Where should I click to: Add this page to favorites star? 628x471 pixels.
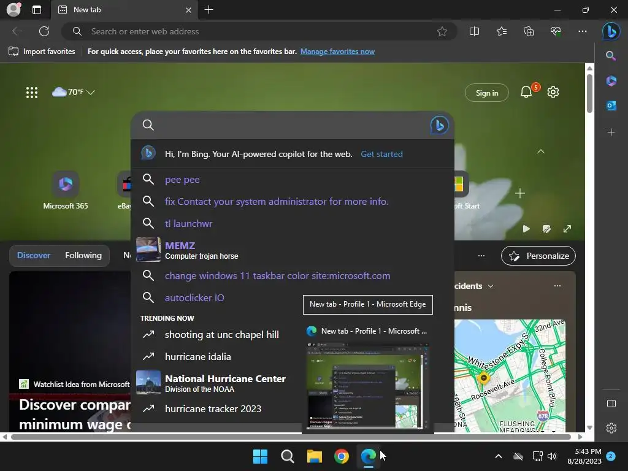[x=442, y=31]
